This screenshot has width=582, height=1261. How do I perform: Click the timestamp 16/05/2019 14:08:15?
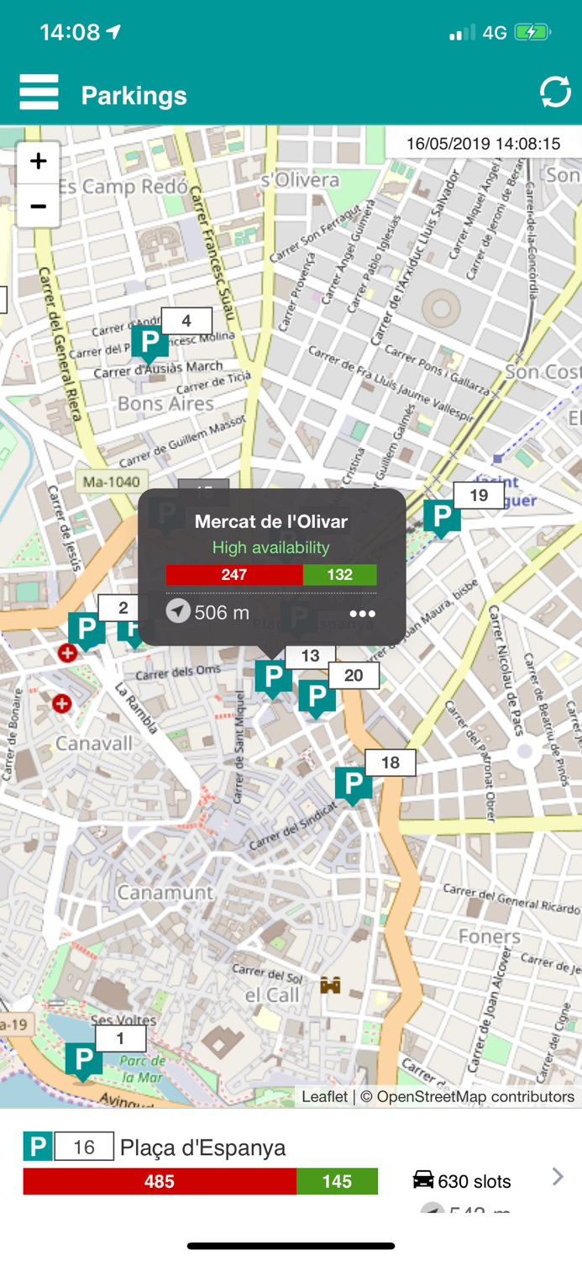pos(483,144)
